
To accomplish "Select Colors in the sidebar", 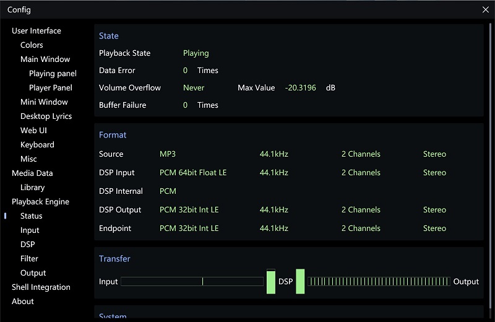I will [32, 45].
